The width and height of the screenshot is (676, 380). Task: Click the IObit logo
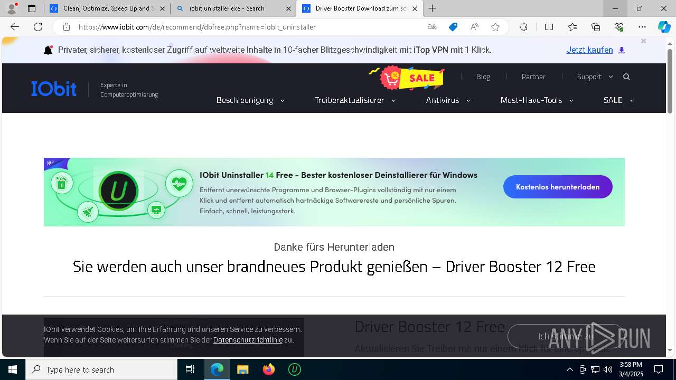click(54, 89)
